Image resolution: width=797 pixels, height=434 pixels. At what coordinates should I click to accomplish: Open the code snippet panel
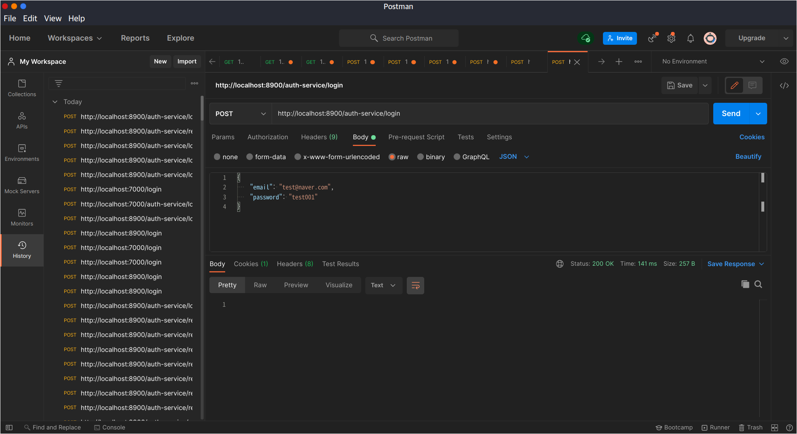point(784,85)
